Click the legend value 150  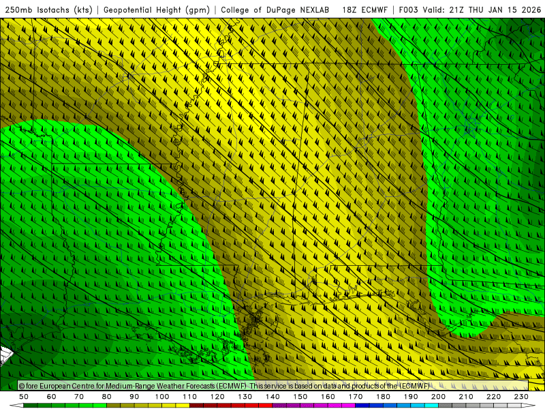point(300,397)
